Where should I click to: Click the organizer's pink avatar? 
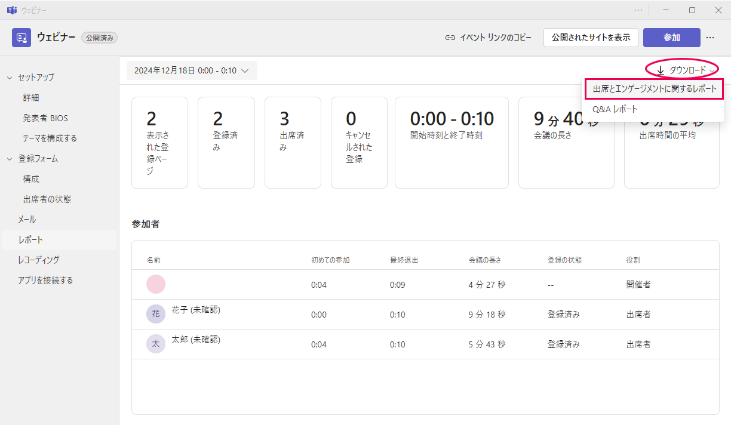click(156, 285)
